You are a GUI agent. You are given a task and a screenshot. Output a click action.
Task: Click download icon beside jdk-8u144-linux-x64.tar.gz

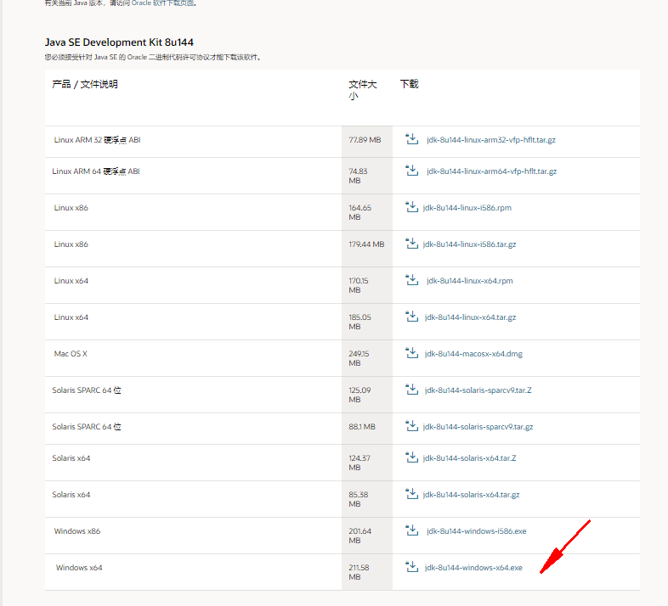pyautogui.click(x=411, y=317)
